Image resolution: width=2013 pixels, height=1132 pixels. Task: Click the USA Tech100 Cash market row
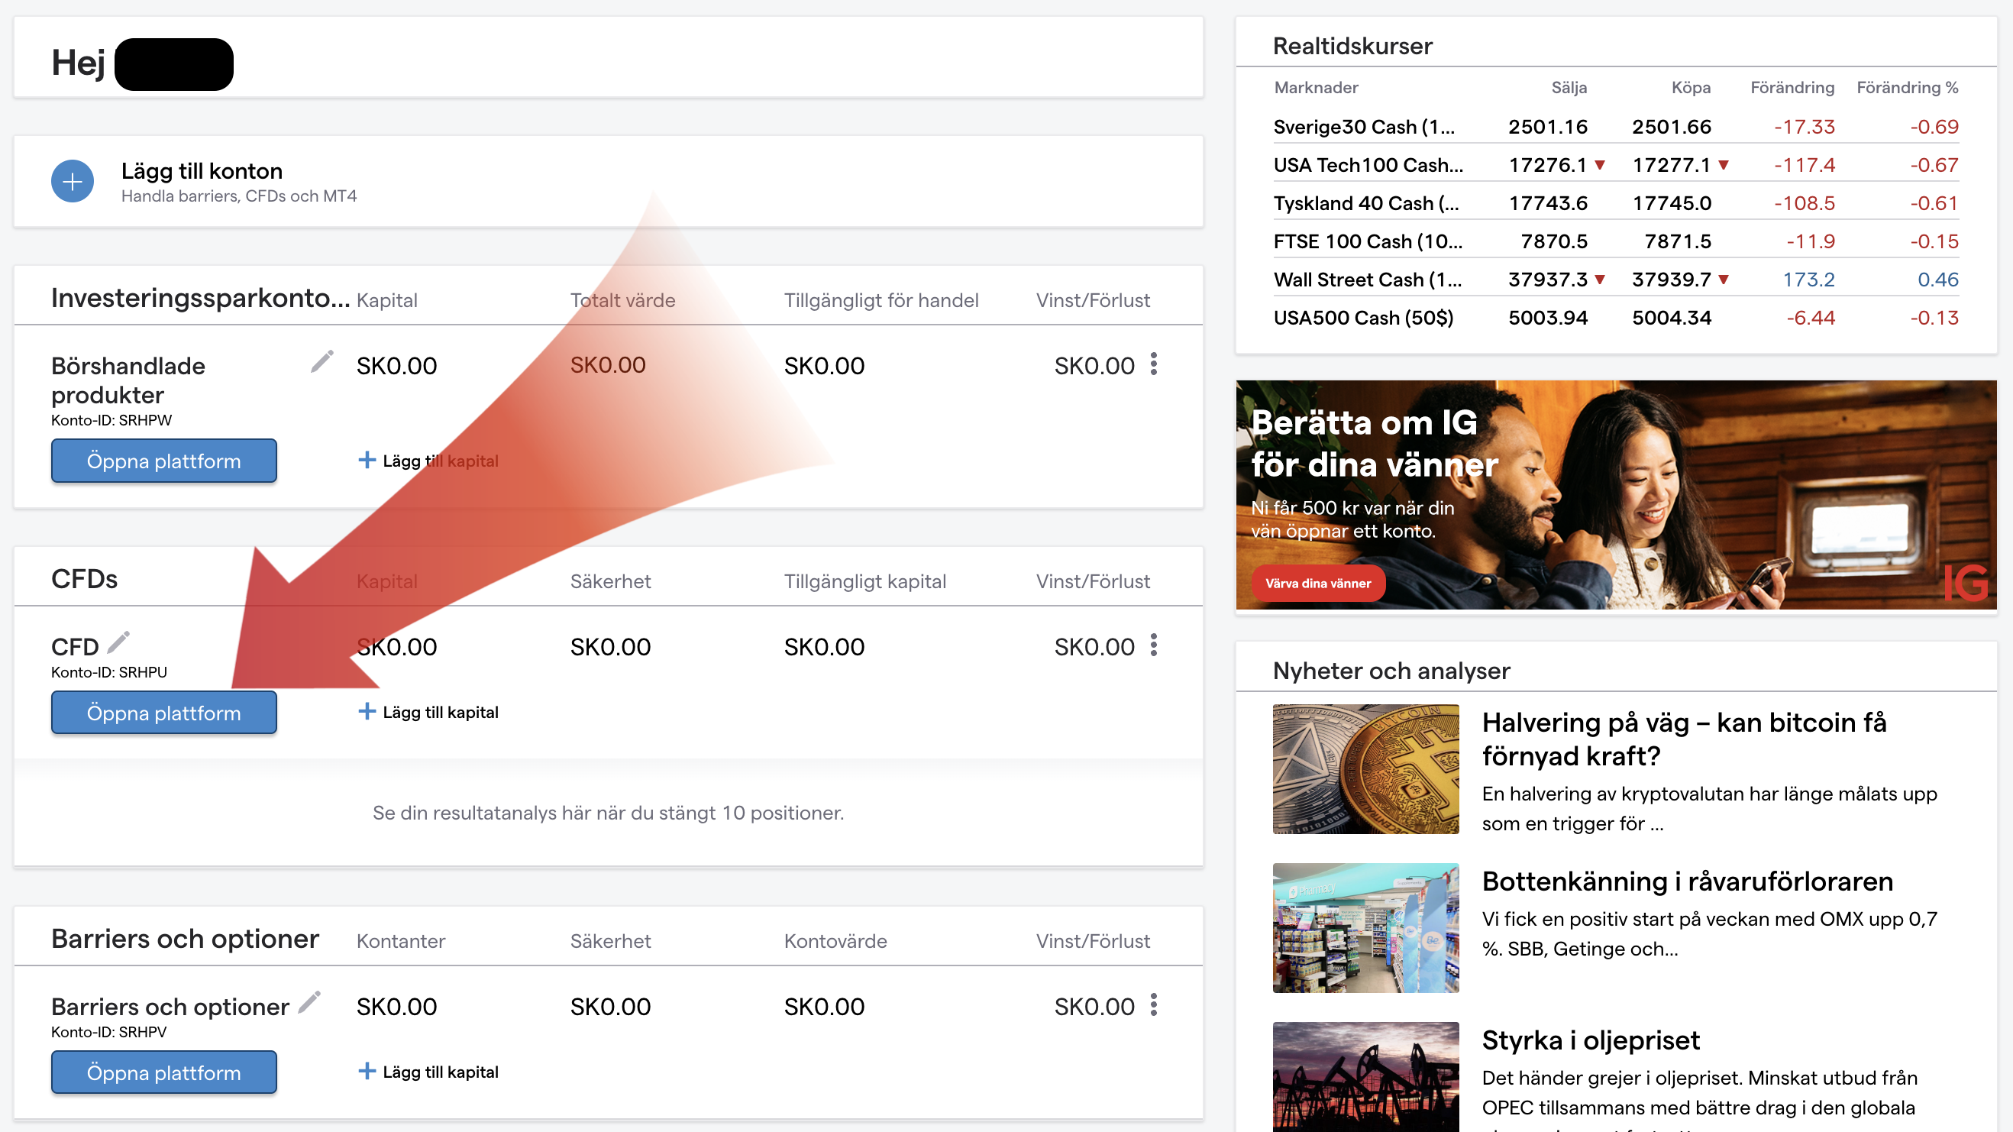pyautogui.click(x=1368, y=165)
